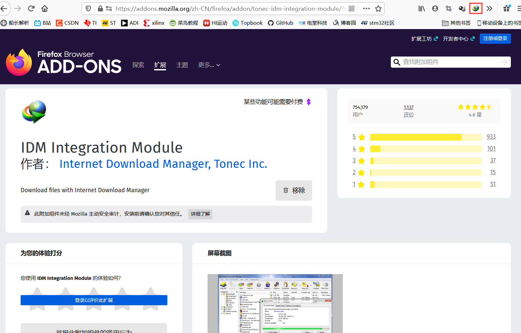This screenshot has width=521, height=333.
Task: Click the IDM add-on globe icon
Action: click(34, 112)
